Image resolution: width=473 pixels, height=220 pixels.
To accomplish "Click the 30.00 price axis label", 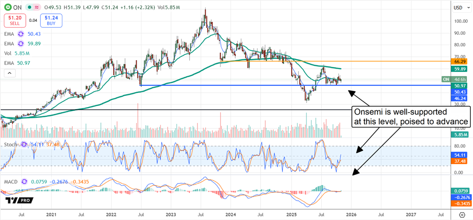I will 461,104.
